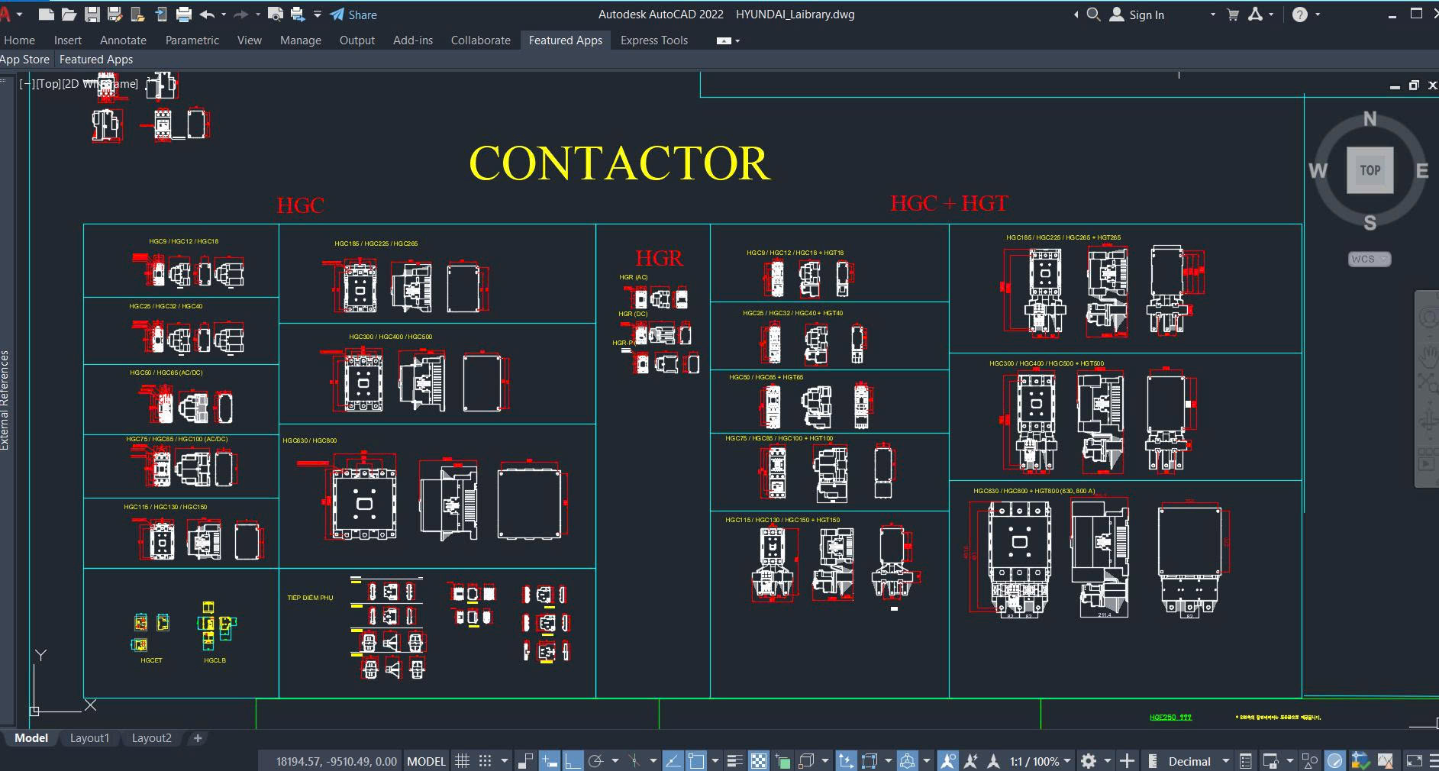
Task: Toggle Polar Tracking in status bar
Action: coord(596,761)
